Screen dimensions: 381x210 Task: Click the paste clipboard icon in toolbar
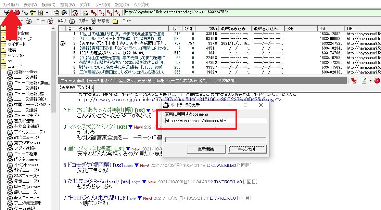pos(64,12)
